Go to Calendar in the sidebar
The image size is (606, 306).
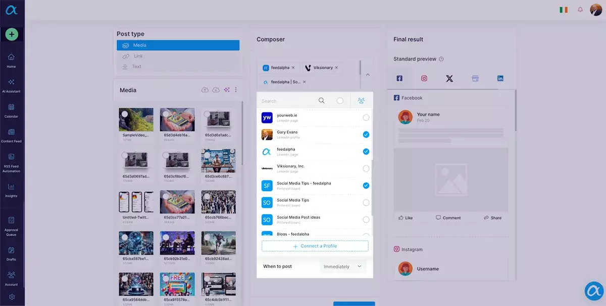[11, 110]
